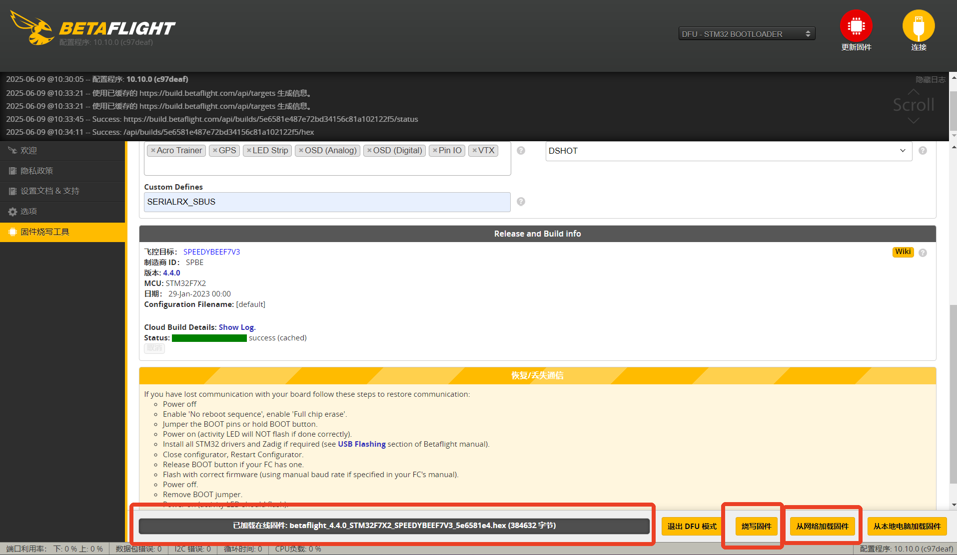Click the loaded firmware hex progress bar
Viewport: 957px width, 555px height.
pos(394,526)
